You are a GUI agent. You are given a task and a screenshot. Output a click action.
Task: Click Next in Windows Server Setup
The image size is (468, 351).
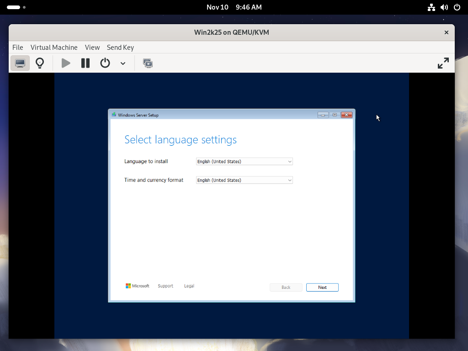tap(322, 287)
